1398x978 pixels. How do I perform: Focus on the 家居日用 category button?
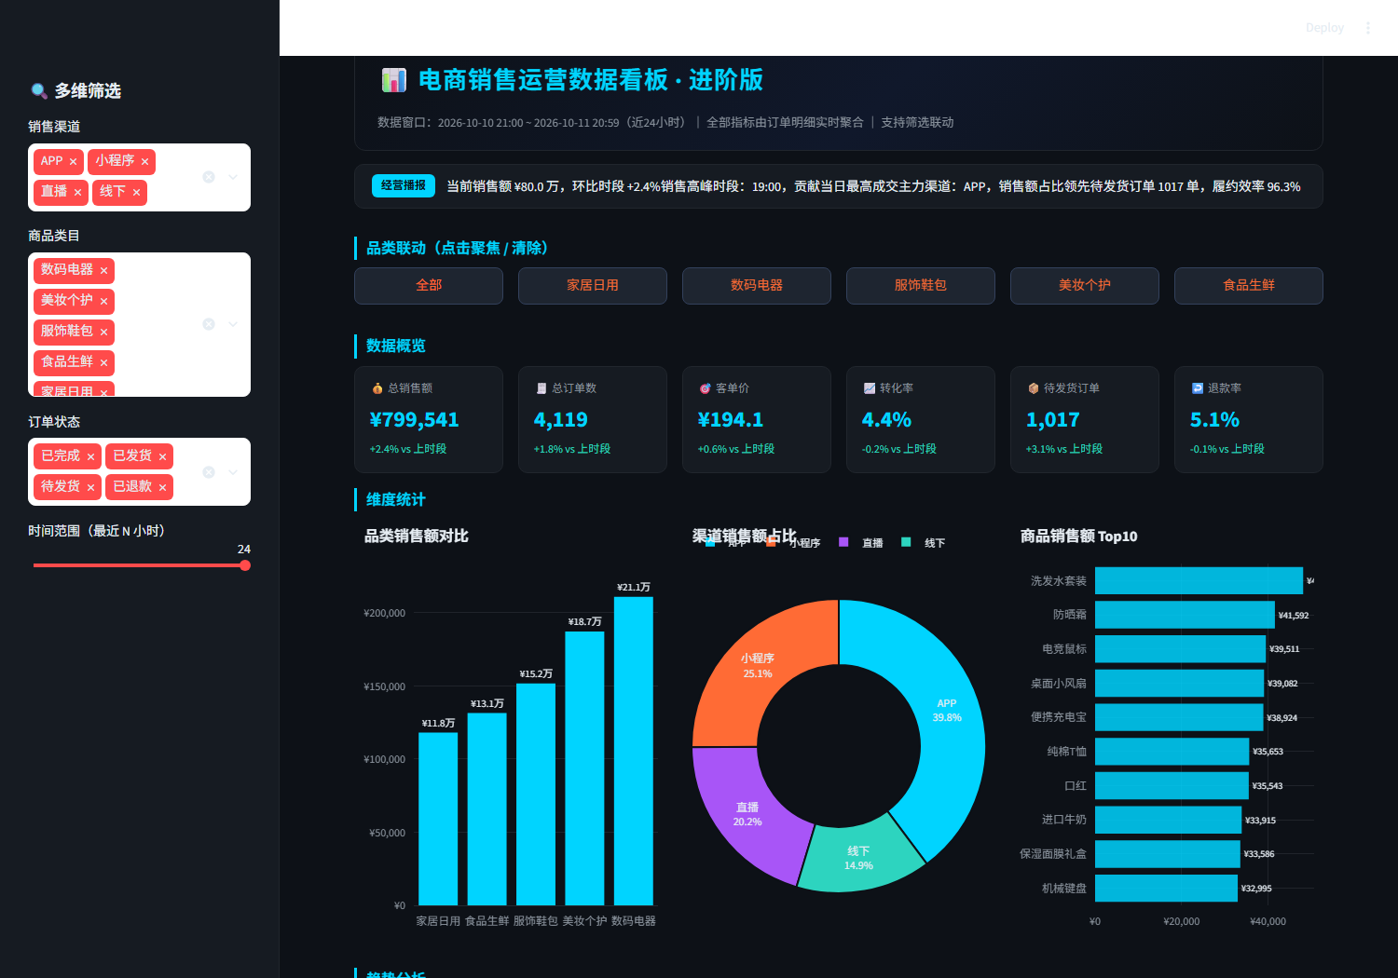point(593,286)
